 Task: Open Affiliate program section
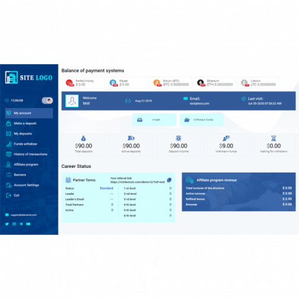point(26,164)
